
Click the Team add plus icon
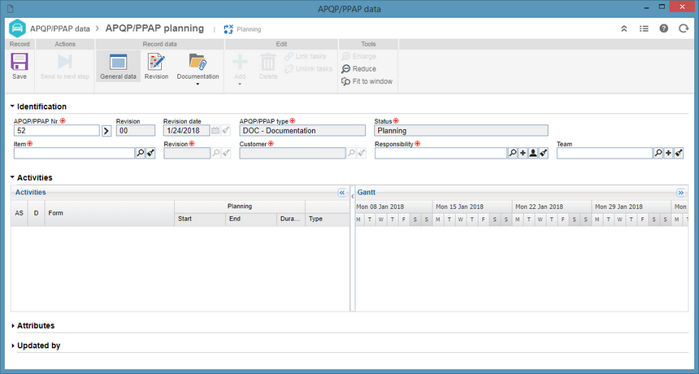click(x=668, y=153)
